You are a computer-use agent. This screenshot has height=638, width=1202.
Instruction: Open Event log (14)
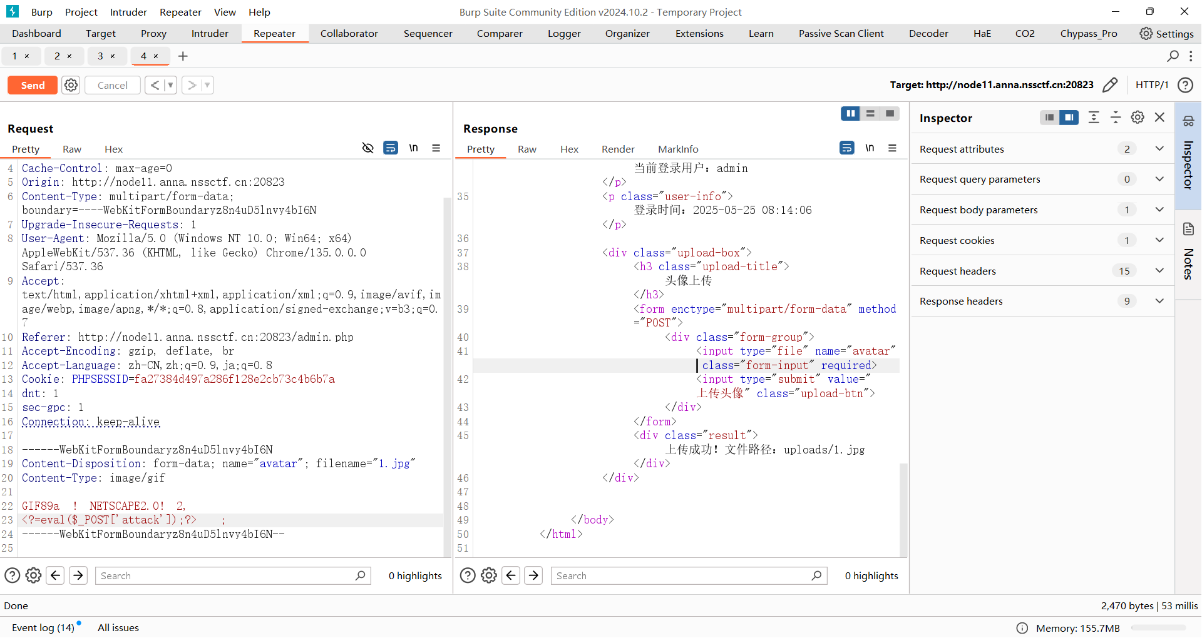click(43, 627)
